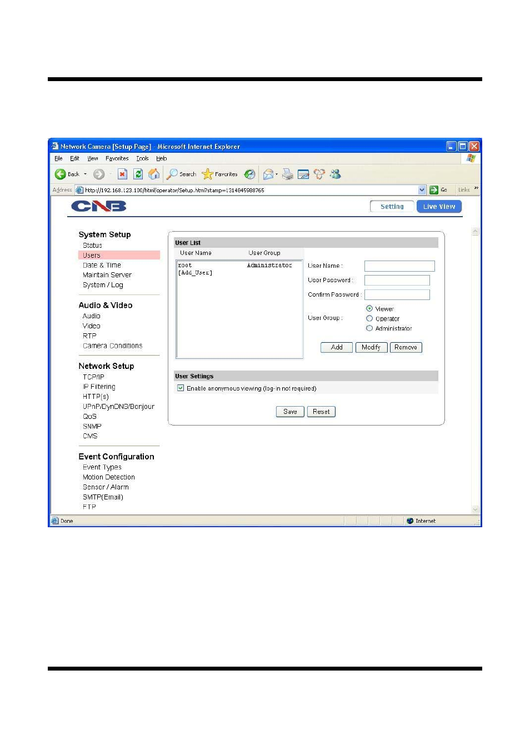The width and height of the screenshot is (530, 750).
Task: Open the View menu
Action: 93,159
